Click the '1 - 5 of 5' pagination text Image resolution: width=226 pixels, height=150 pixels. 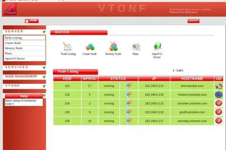tap(178, 71)
